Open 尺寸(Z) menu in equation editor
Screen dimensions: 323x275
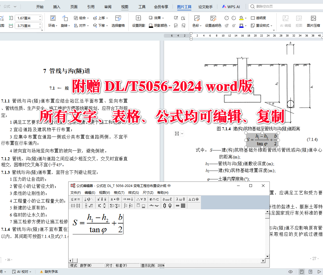148,192
